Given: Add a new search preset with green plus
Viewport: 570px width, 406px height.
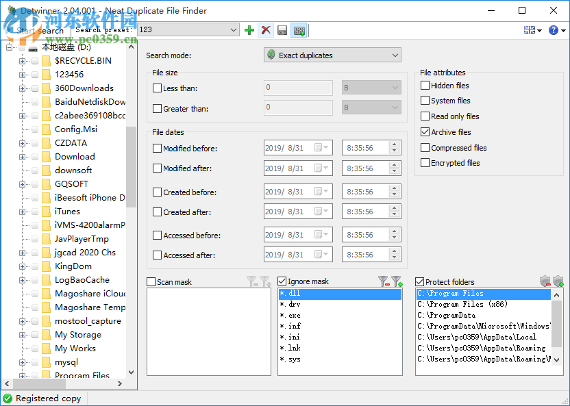Looking at the screenshot, I should [249, 30].
